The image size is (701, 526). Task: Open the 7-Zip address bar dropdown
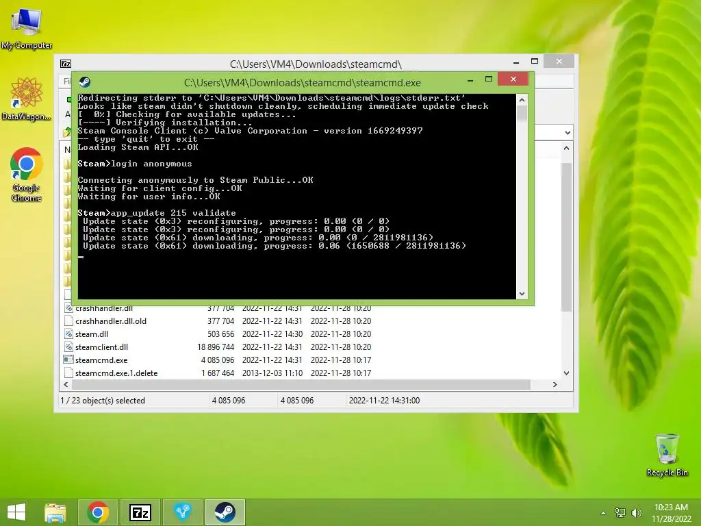[568, 133]
